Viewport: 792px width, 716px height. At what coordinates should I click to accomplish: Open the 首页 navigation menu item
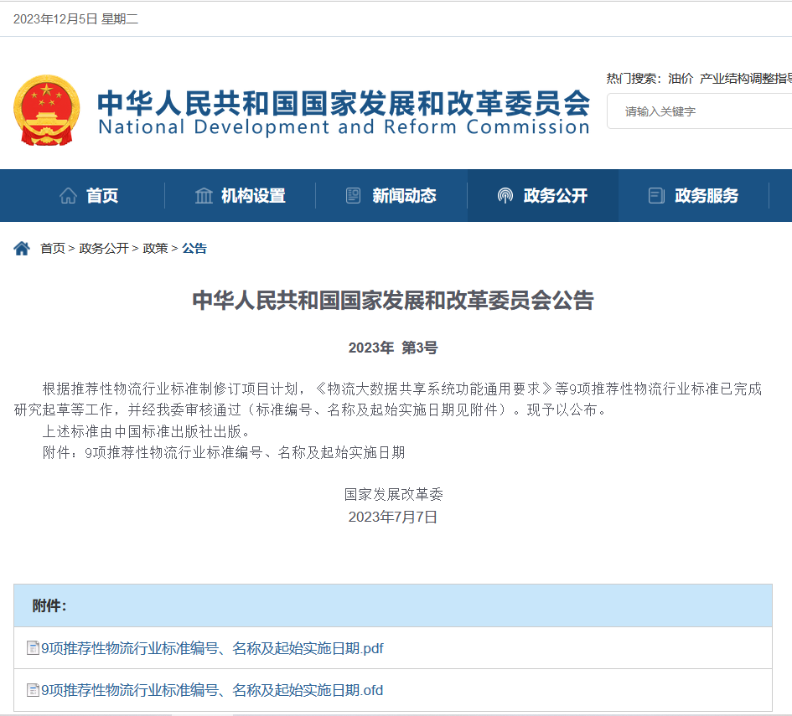coord(102,195)
